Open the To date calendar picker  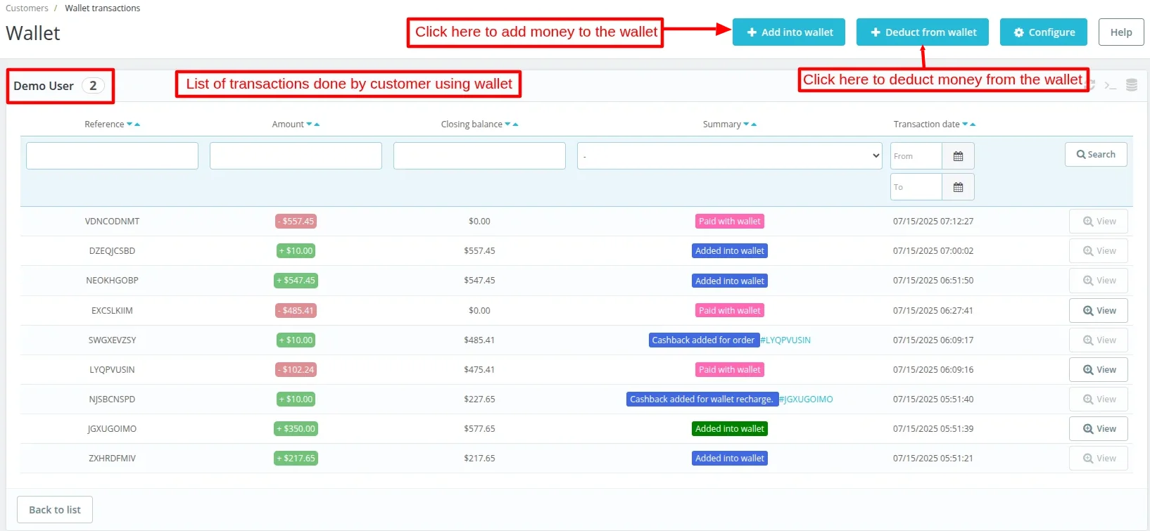pyautogui.click(x=958, y=187)
